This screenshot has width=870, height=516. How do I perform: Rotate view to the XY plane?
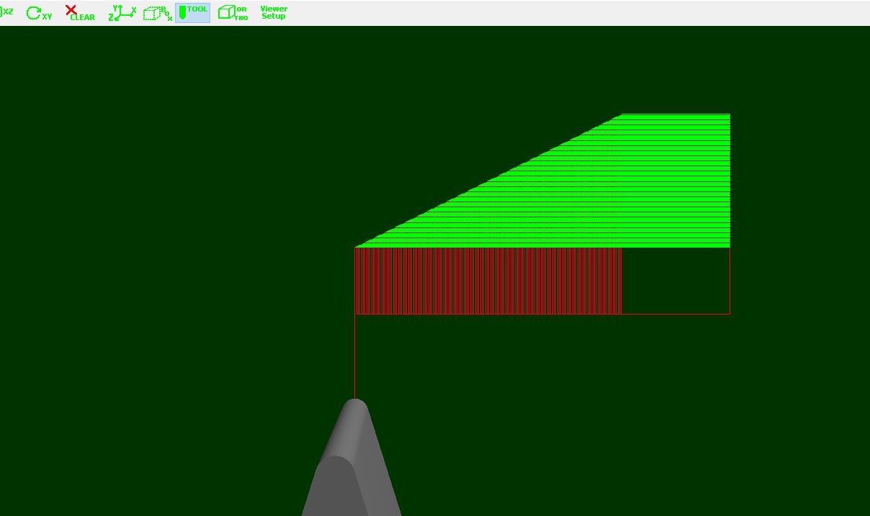[x=39, y=13]
